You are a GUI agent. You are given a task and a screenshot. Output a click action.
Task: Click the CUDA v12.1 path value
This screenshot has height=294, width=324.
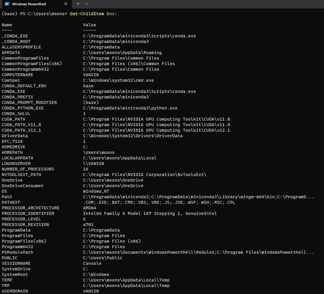click(156, 130)
